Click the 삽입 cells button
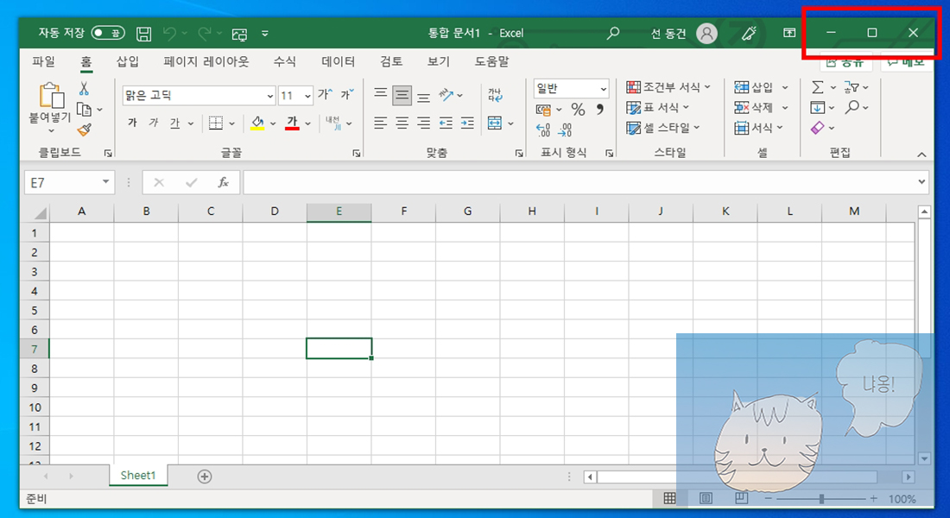The height and width of the screenshot is (518, 950). 754,87
